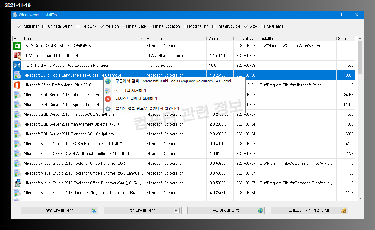Click the globe icon for 구글에서 검색
This screenshot has width=375, height=230.
(108, 81)
